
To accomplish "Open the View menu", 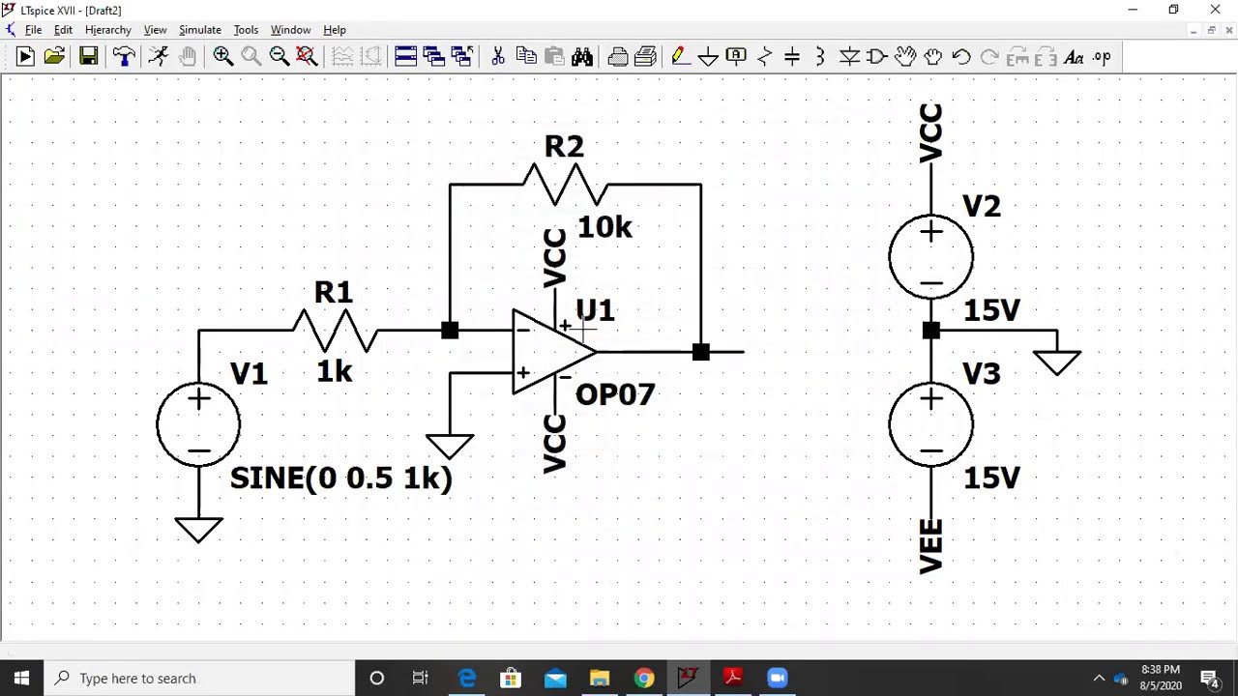I will (155, 30).
